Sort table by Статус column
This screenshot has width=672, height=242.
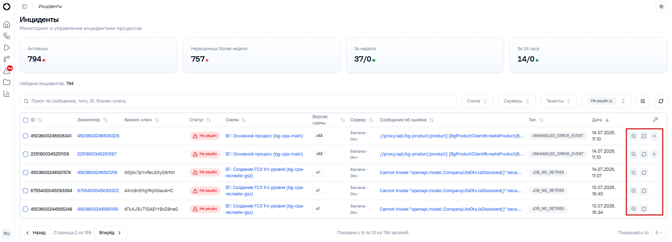pos(200,120)
